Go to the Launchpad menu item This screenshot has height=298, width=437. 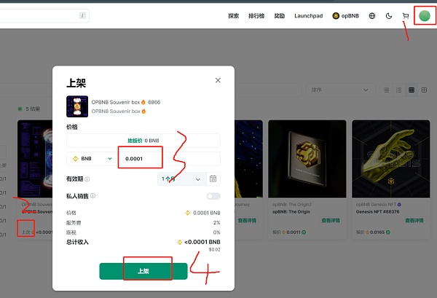[x=309, y=16]
